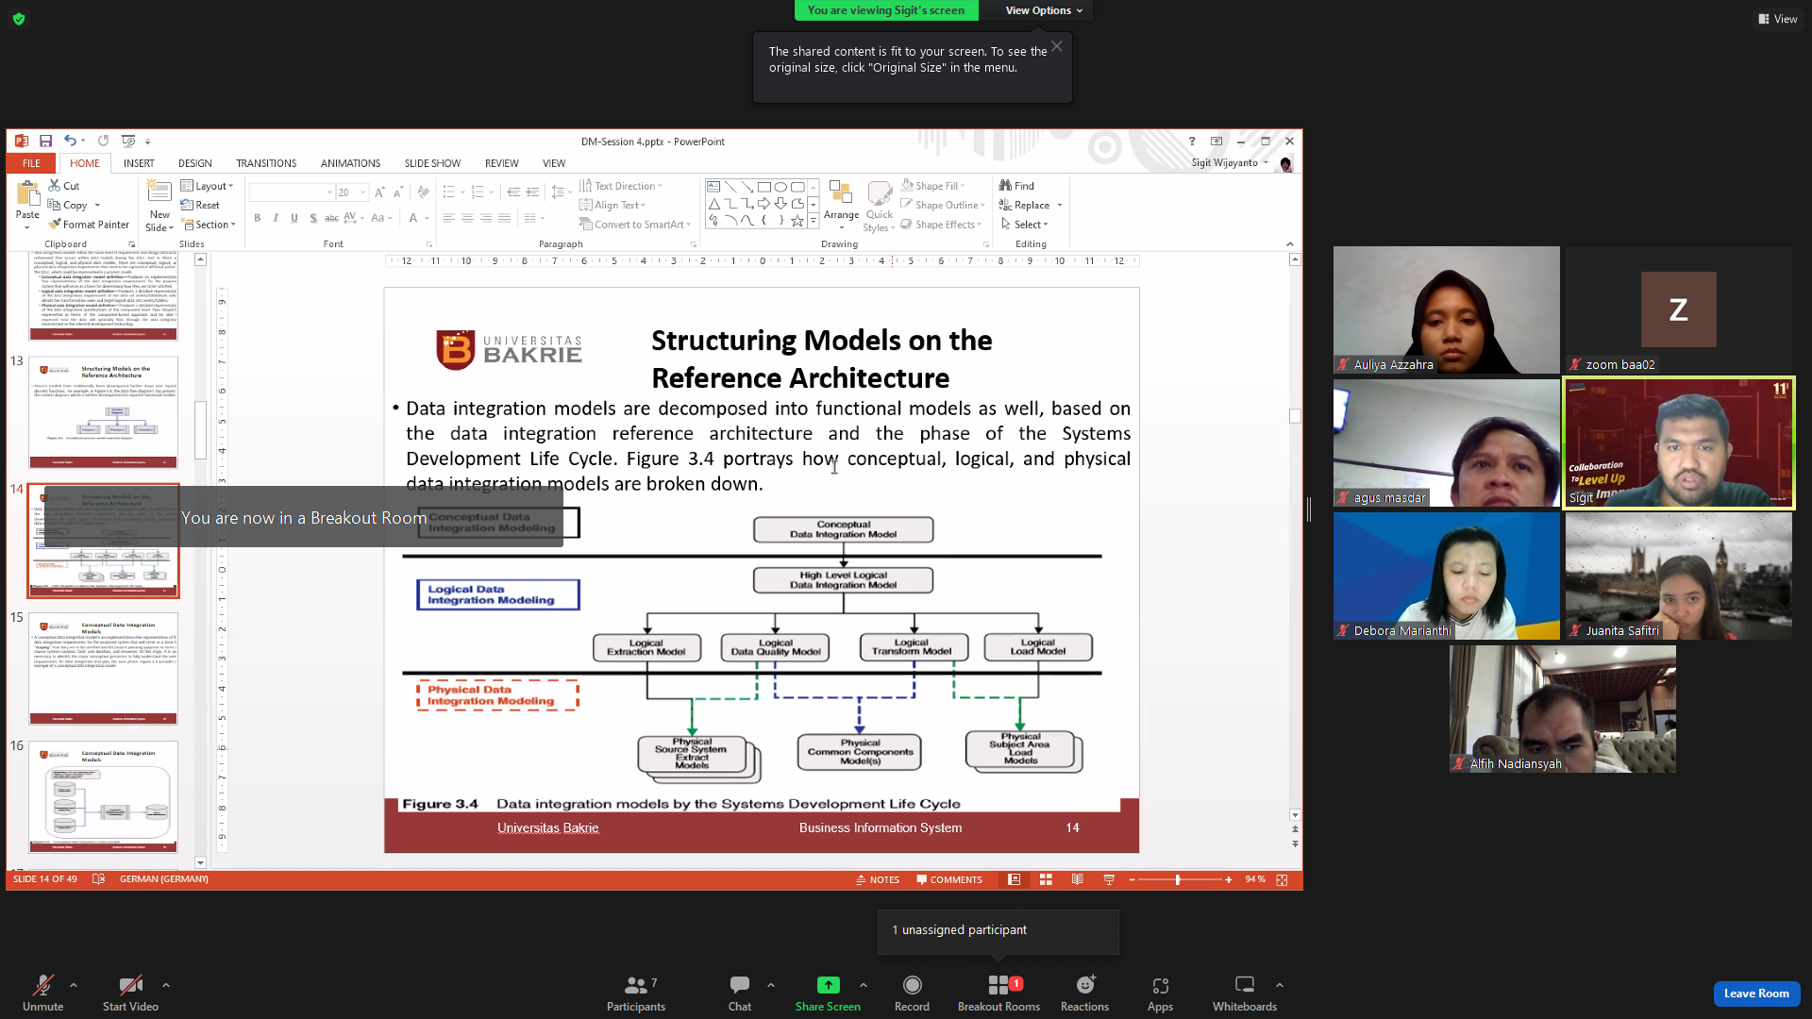1812x1019 pixels.
Task: Open the Layout dropdown
Action: pyautogui.click(x=207, y=186)
